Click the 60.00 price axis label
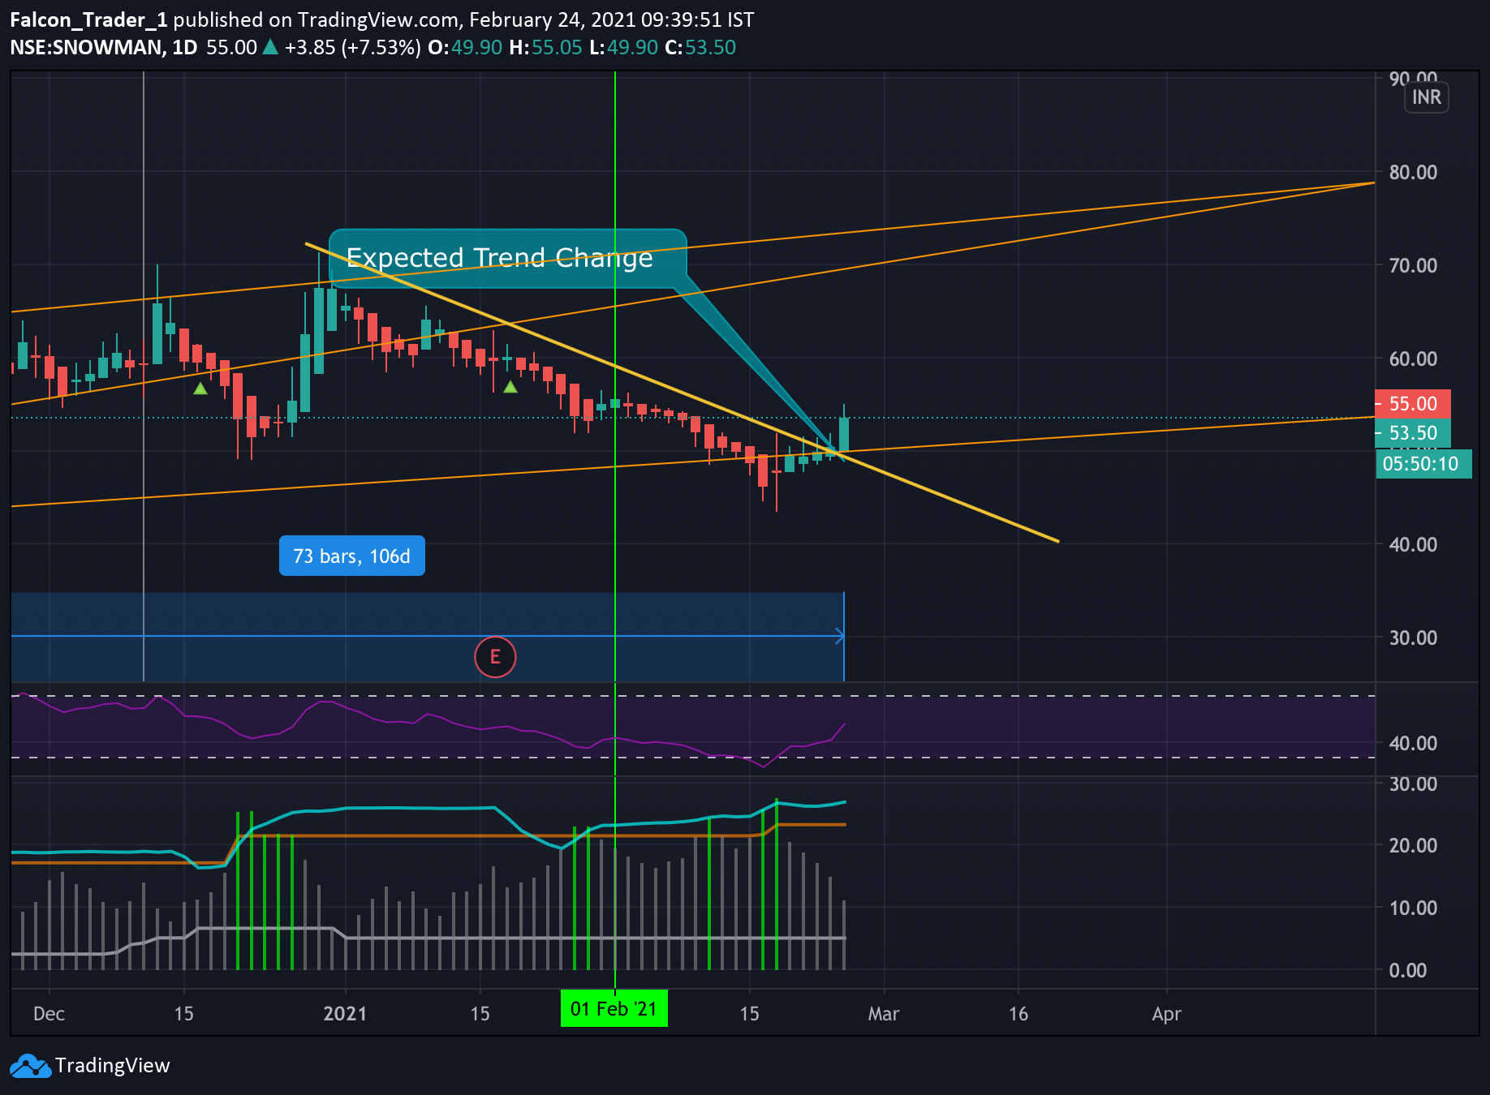Viewport: 1490px width, 1095px height. 1413,359
